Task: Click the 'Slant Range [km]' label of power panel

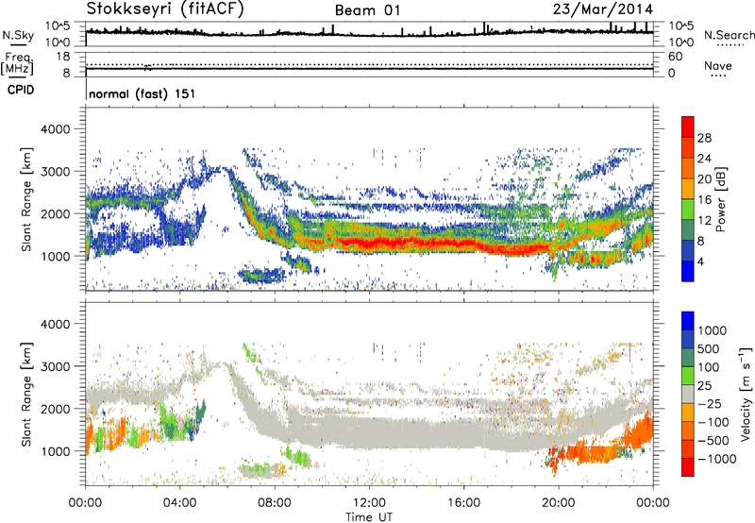Action: 26,199
